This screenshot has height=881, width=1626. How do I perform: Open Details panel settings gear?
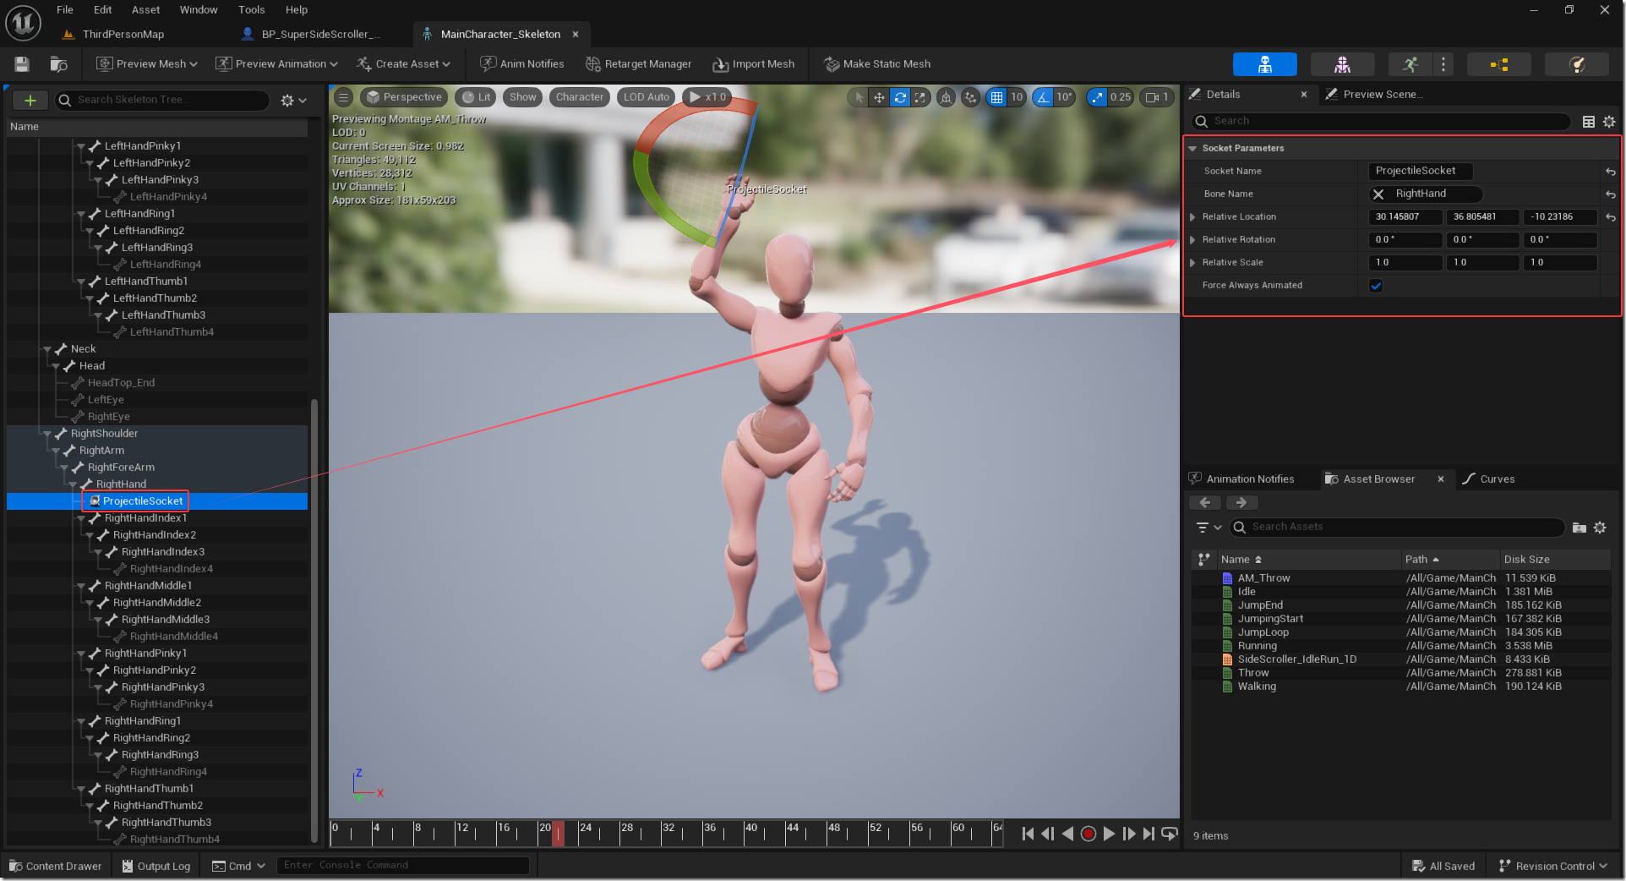1609,122
